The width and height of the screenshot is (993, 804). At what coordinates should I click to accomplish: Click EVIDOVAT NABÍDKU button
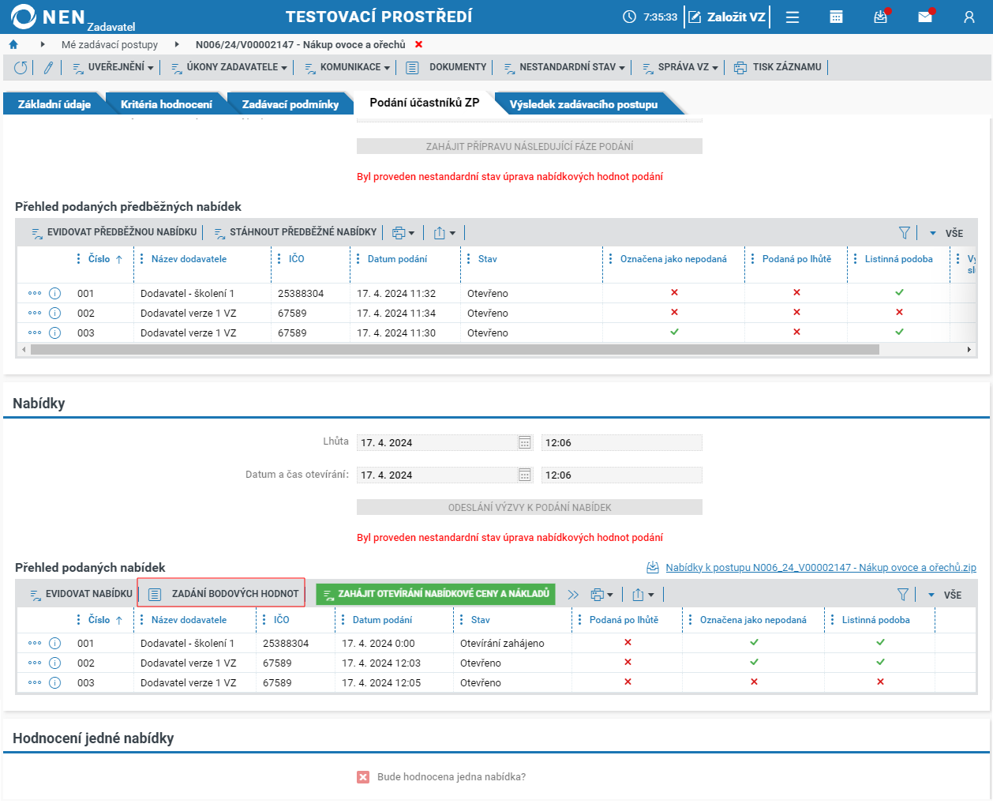pos(81,594)
